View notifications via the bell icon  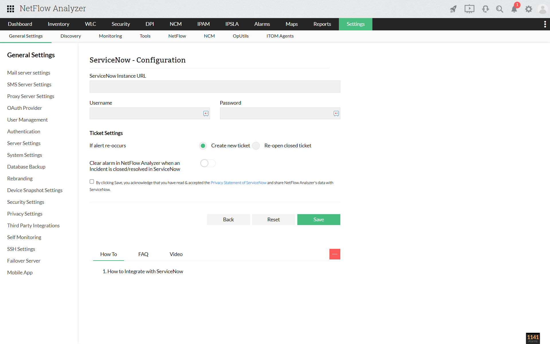[514, 10]
